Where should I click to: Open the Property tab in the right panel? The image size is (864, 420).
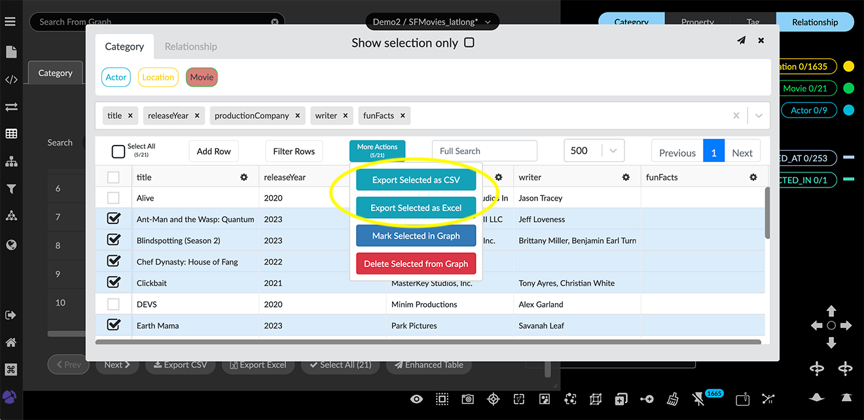click(697, 22)
